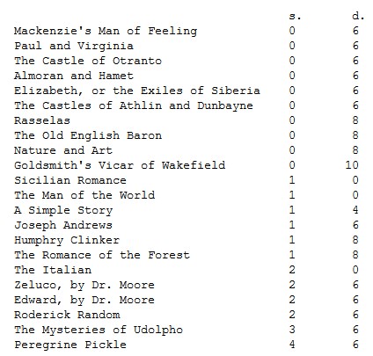Click Goldsmith's Vicar of Wakefield

click(x=120, y=165)
